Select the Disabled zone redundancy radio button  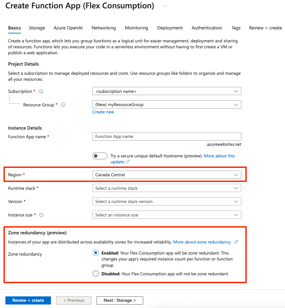(x=96, y=273)
